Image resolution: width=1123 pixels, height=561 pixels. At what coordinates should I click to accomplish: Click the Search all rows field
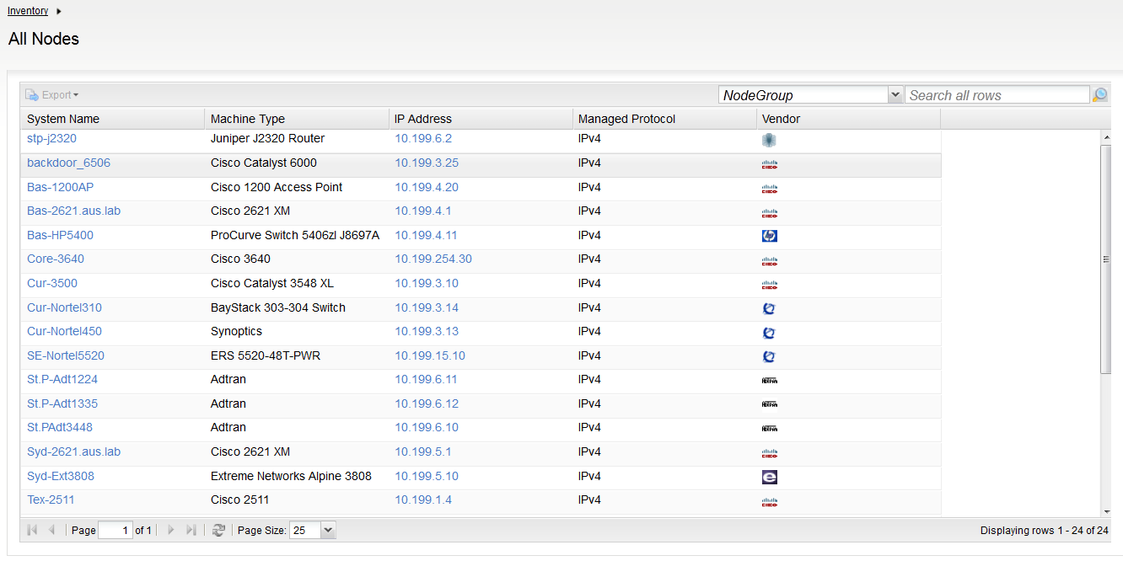click(997, 95)
